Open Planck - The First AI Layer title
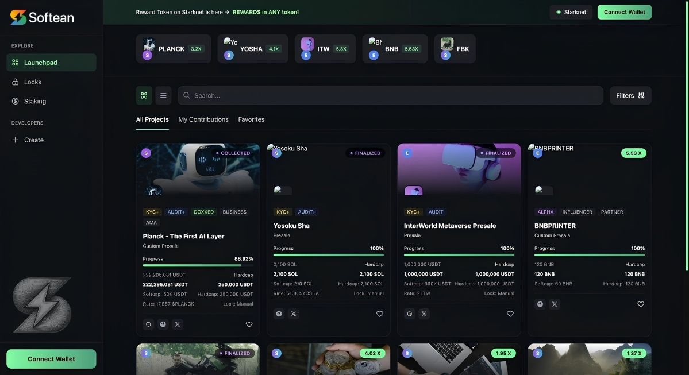Image resolution: width=689 pixels, height=375 pixels. pyautogui.click(x=183, y=236)
